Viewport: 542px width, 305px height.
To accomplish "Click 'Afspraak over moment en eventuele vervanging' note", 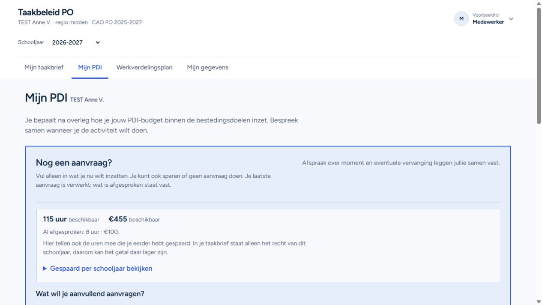I will pyautogui.click(x=401, y=163).
